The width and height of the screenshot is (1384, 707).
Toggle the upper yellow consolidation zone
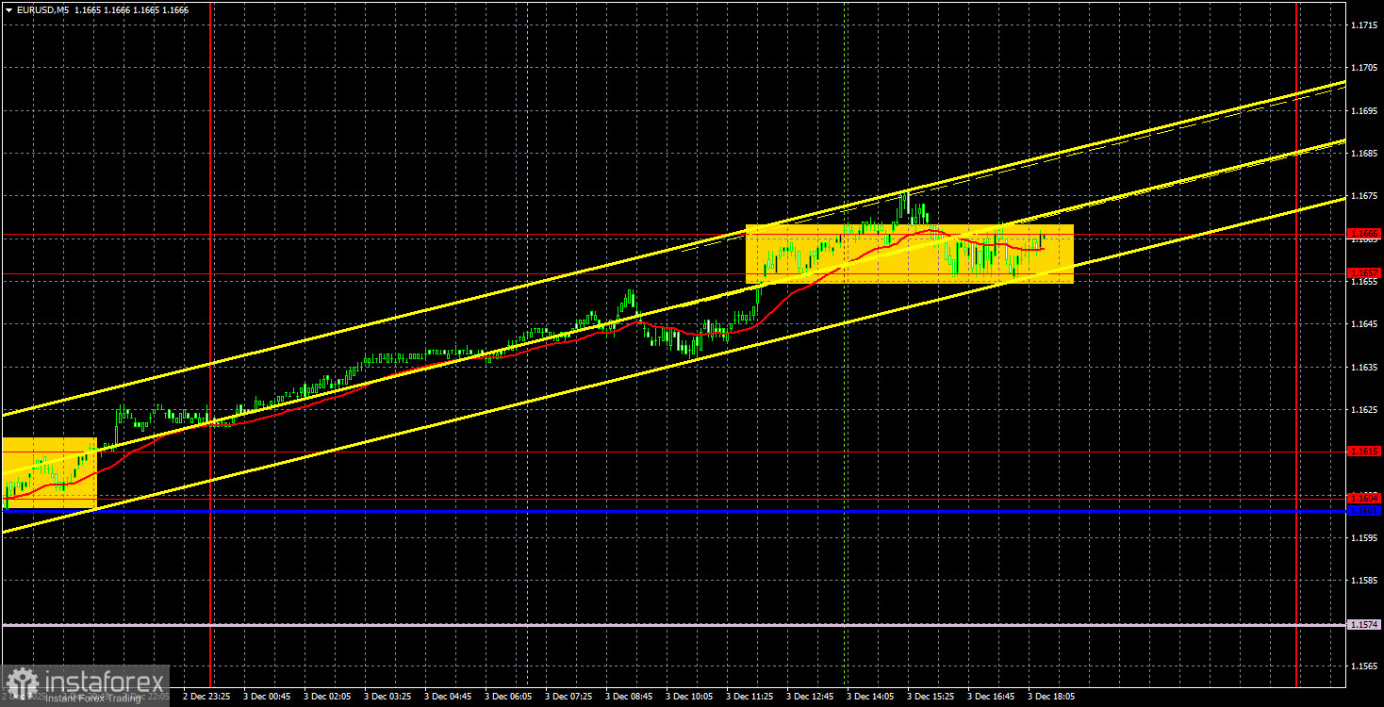pos(910,251)
